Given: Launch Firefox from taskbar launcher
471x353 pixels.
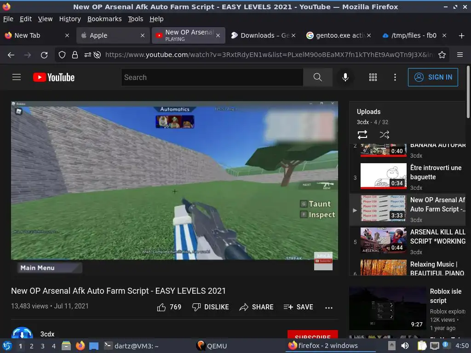Looking at the screenshot, I should 80,346.
